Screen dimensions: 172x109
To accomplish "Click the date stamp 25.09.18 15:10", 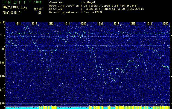I will coord(11,13).
